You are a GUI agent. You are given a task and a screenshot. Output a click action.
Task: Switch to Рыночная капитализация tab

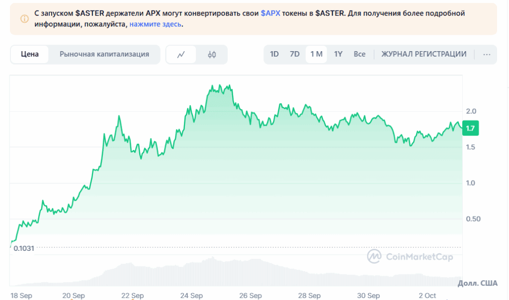tap(104, 55)
